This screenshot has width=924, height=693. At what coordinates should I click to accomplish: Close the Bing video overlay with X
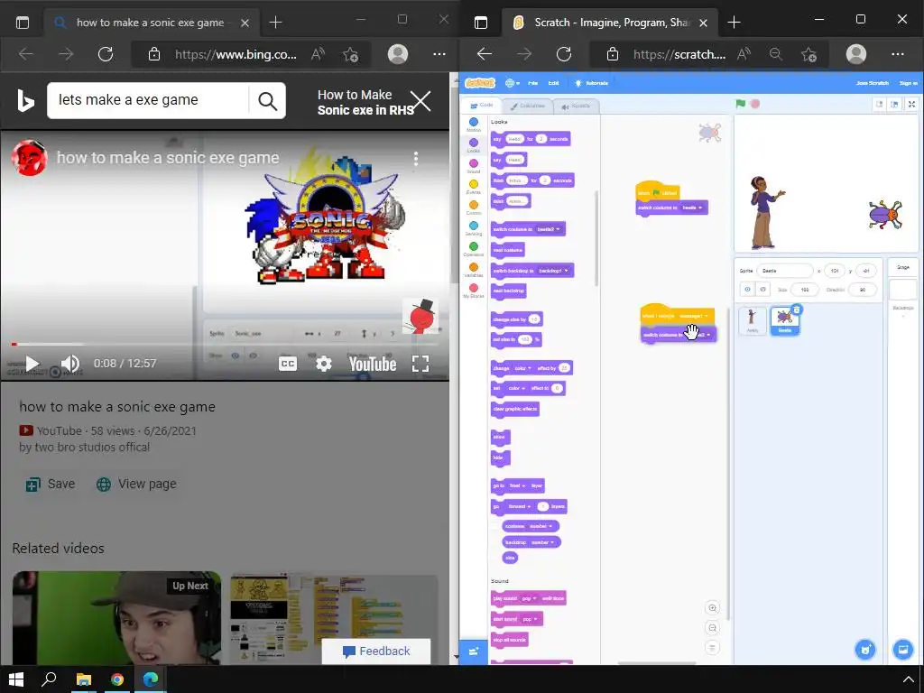coord(420,101)
